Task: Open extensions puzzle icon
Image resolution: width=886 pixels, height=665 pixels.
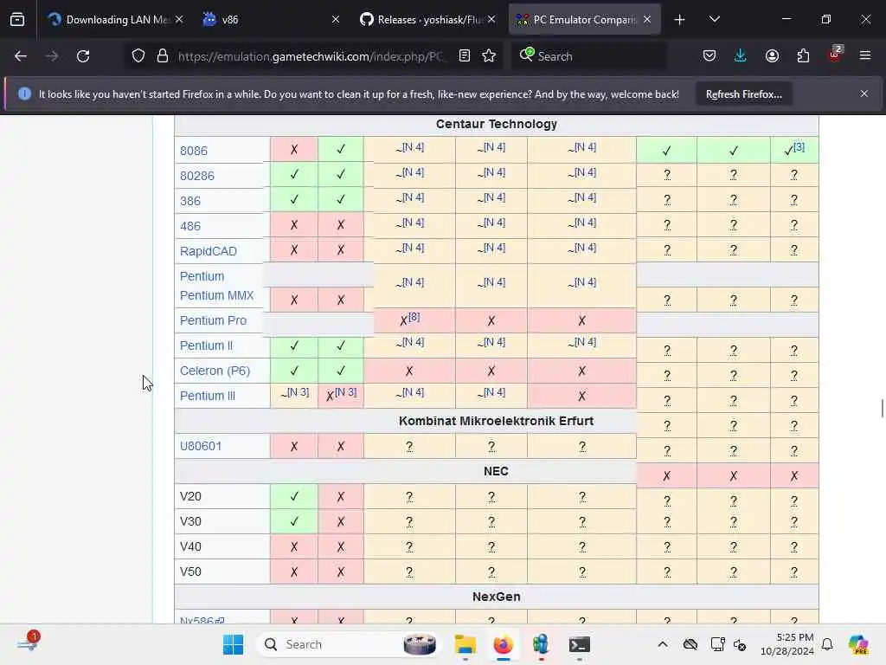Action: (803, 55)
